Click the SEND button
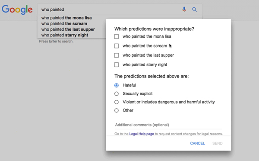 (218, 143)
